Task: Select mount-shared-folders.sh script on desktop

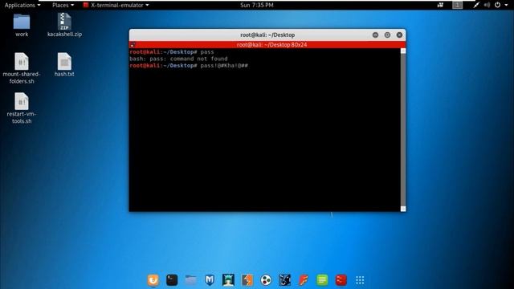Action: point(22,68)
